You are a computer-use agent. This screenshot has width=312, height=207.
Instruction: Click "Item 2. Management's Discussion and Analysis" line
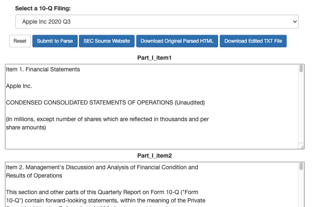[x=102, y=167]
